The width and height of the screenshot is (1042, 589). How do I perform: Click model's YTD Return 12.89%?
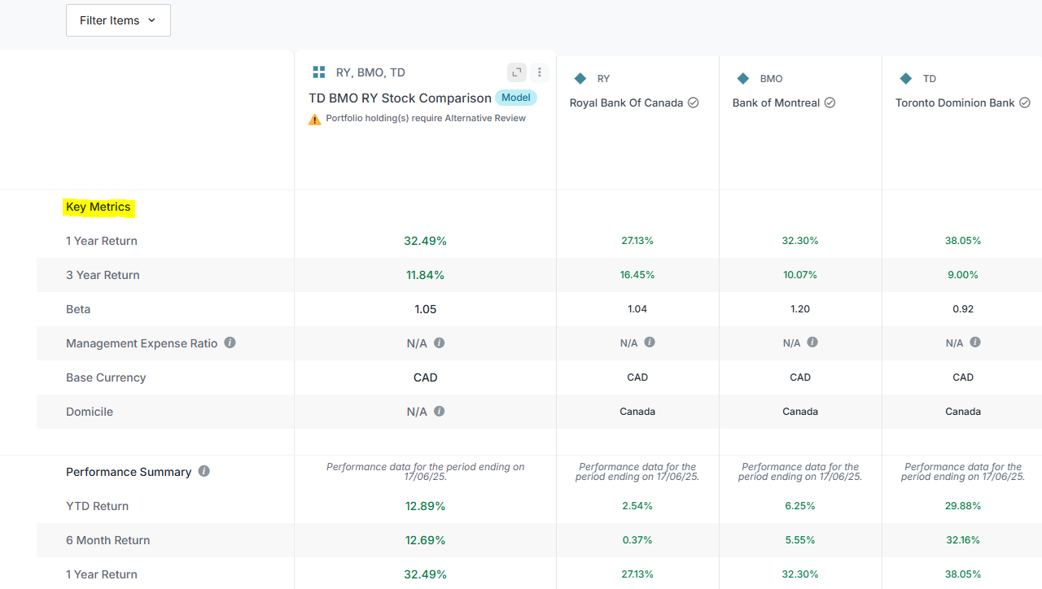(x=425, y=506)
